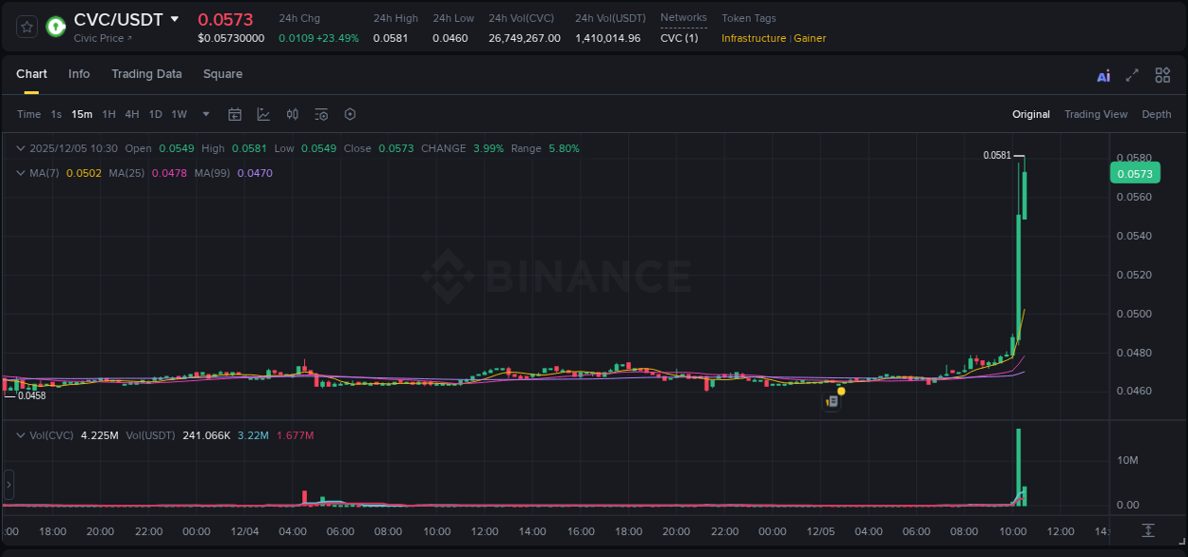The width and height of the screenshot is (1188, 557).
Task: Collapse the Vol(CVC) volume panel
Action: tap(20, 434)
